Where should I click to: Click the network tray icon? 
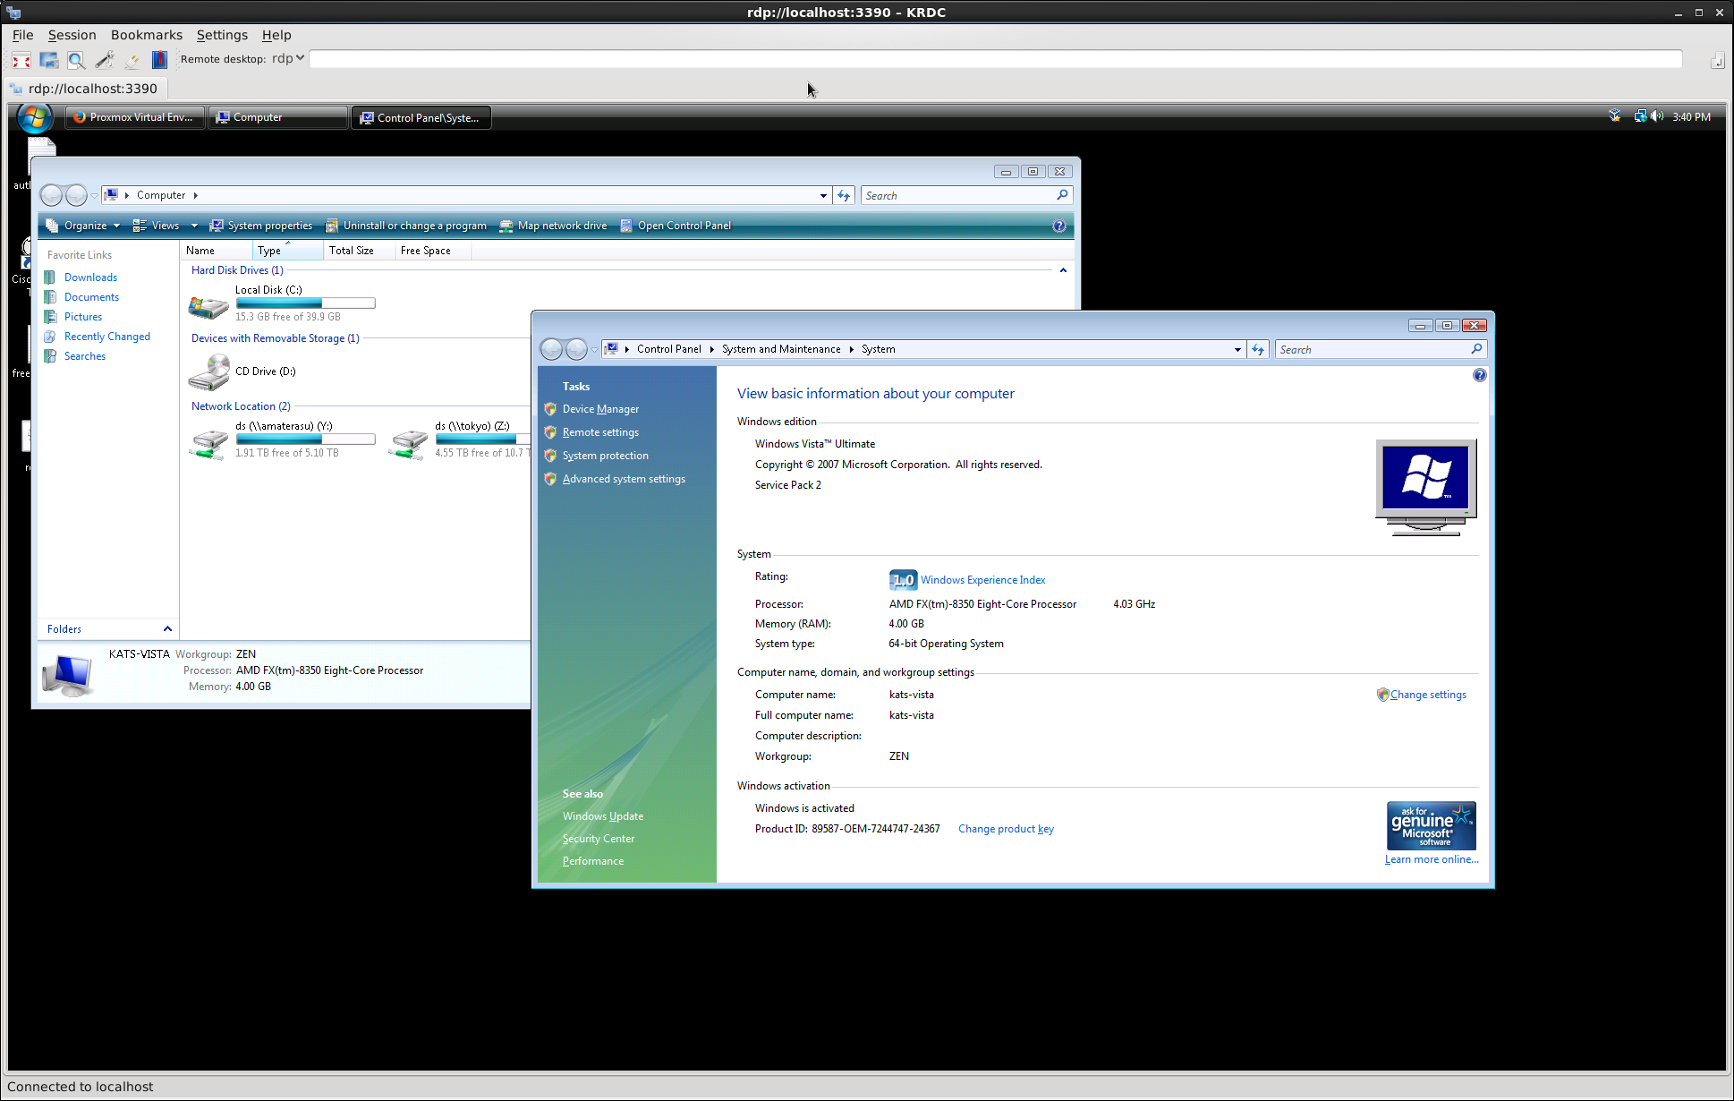click(1640, 116)
